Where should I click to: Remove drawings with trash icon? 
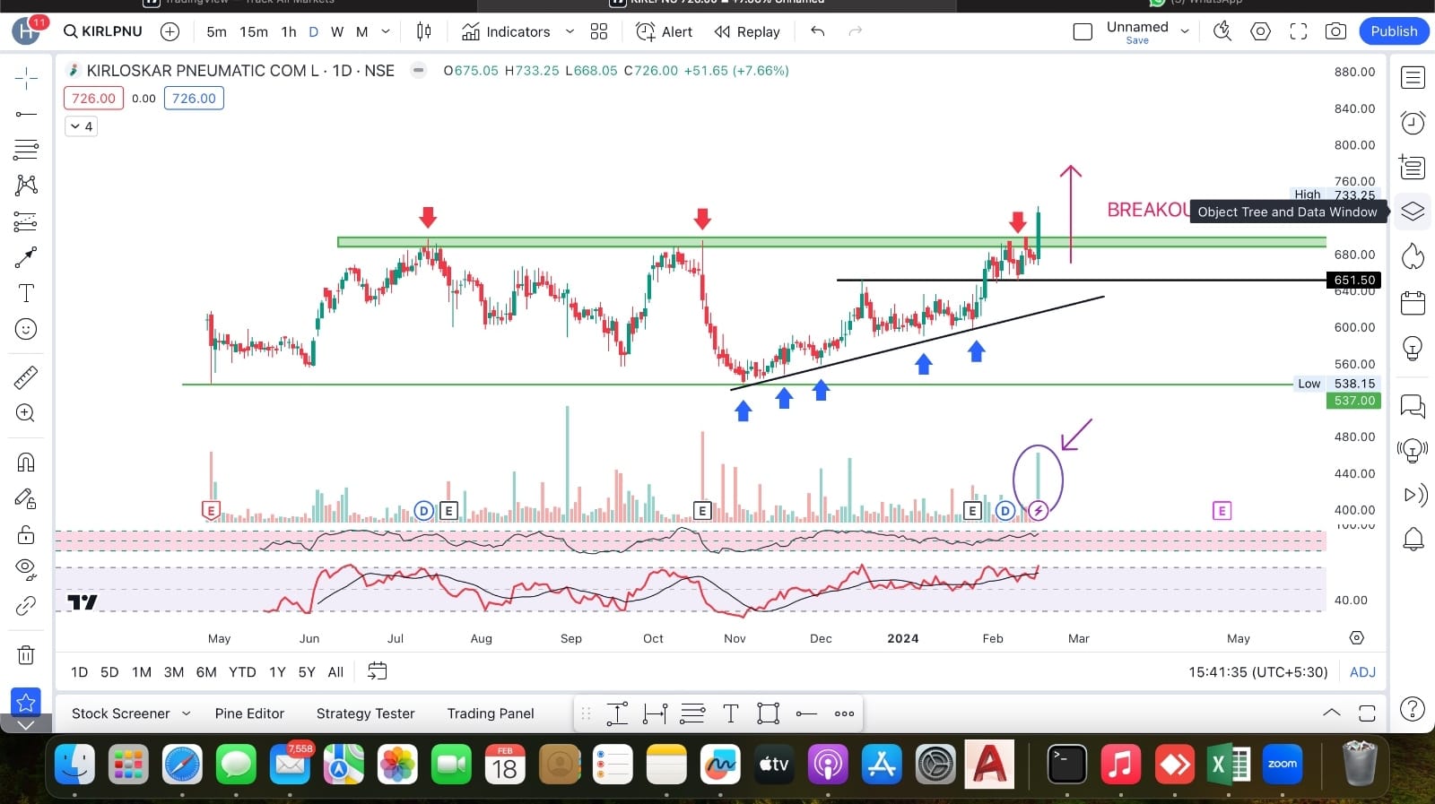coord(26,655)
